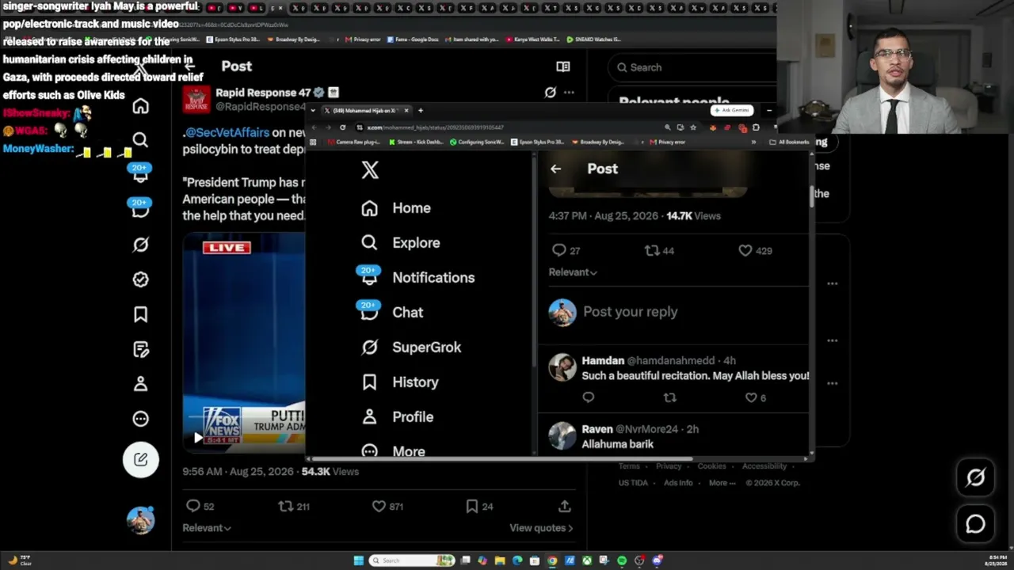Screen dimensions: 1014x570
Task: Open the Accessibility link in the footer
Action: coord(764,466)
